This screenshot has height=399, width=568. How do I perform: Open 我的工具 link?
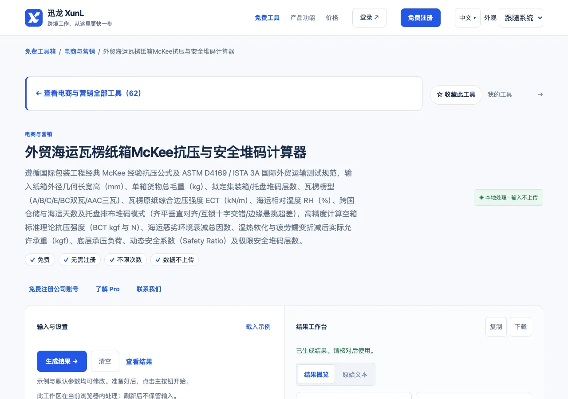pos(500,94)
